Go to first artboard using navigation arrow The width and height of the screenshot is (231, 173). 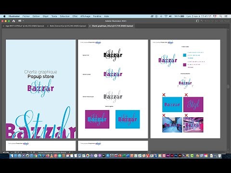coord(15,152)
